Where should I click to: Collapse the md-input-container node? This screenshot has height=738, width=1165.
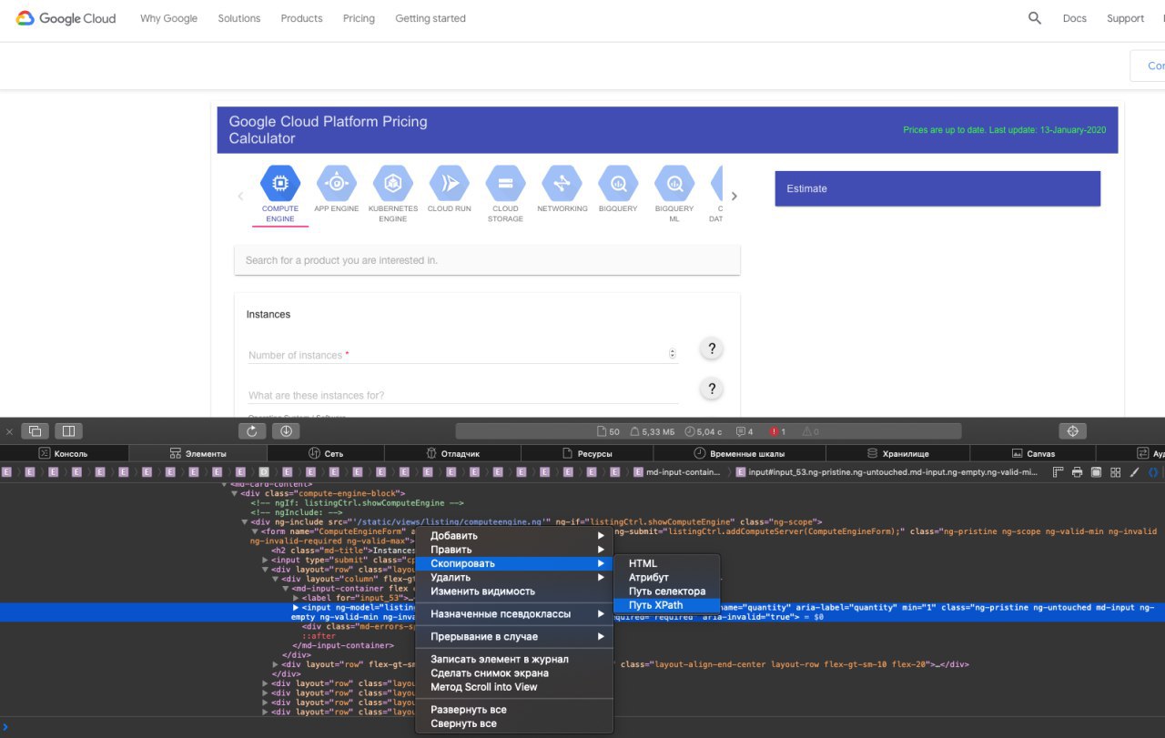285,589
